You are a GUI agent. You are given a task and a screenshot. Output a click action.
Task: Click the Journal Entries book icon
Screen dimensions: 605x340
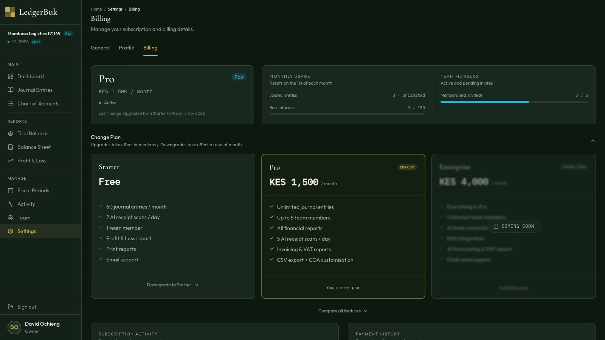pos(11,90)
